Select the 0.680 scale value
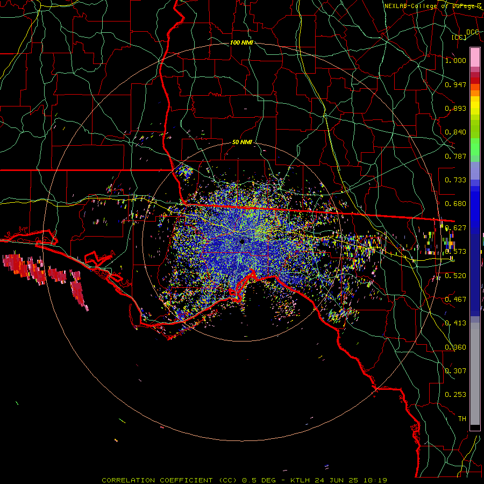484x484 pixels. [x=455, y=204]
